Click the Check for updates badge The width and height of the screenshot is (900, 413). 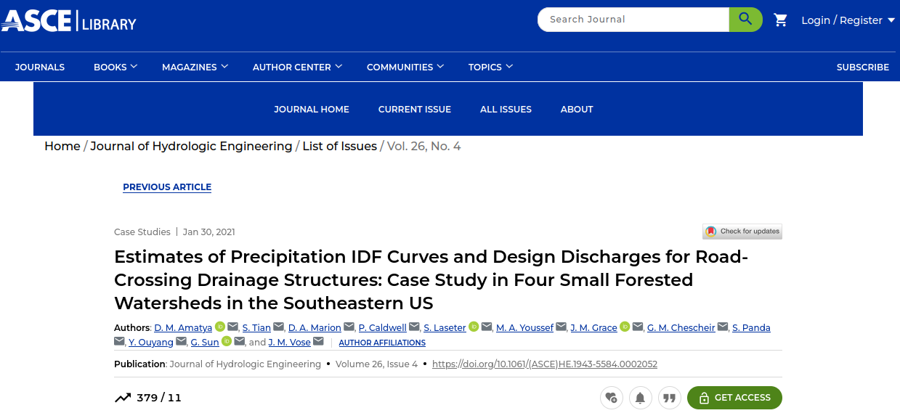742,232
